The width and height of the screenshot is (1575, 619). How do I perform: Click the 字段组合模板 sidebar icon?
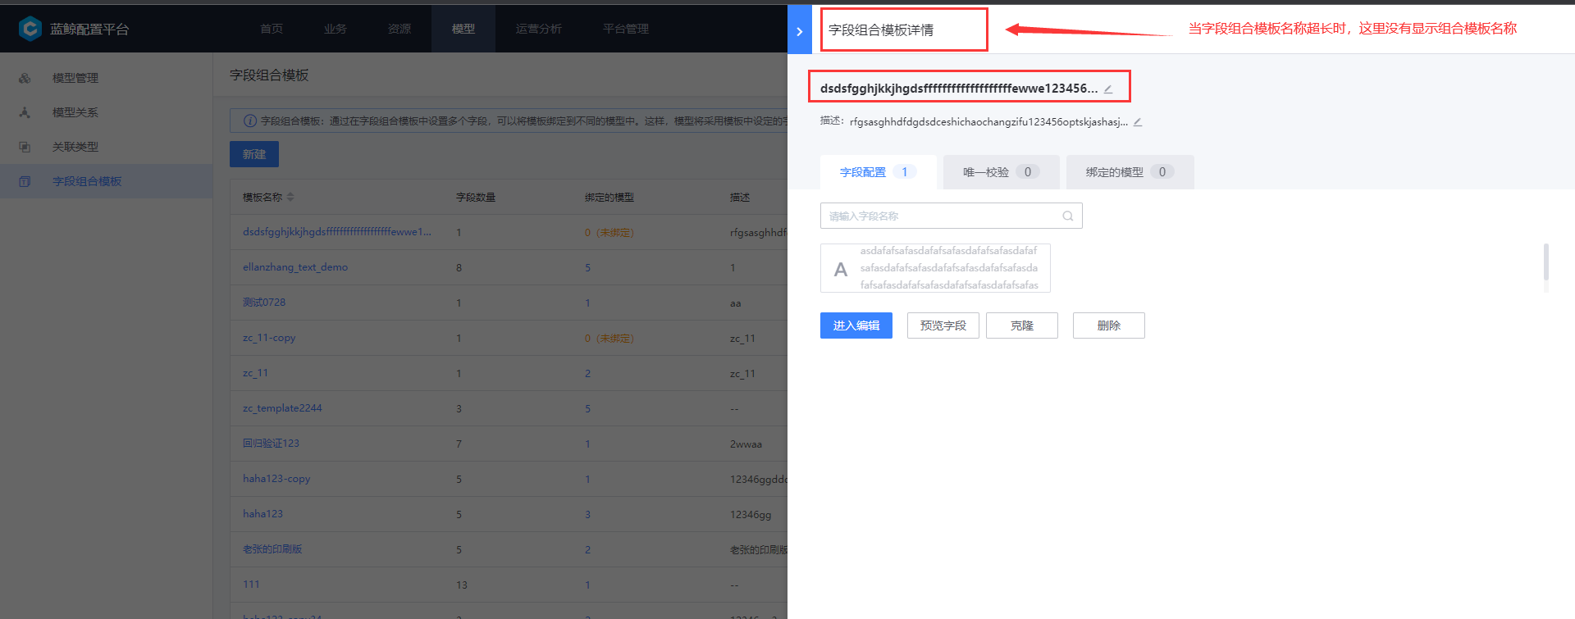pyautogui.click(x=25, y=181)
